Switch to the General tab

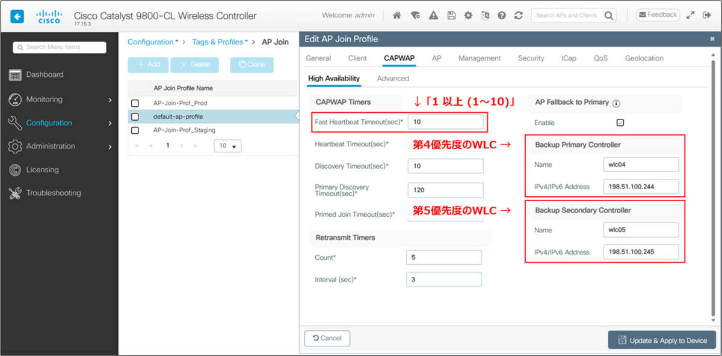pyautogui.click(x=318, y=58)
